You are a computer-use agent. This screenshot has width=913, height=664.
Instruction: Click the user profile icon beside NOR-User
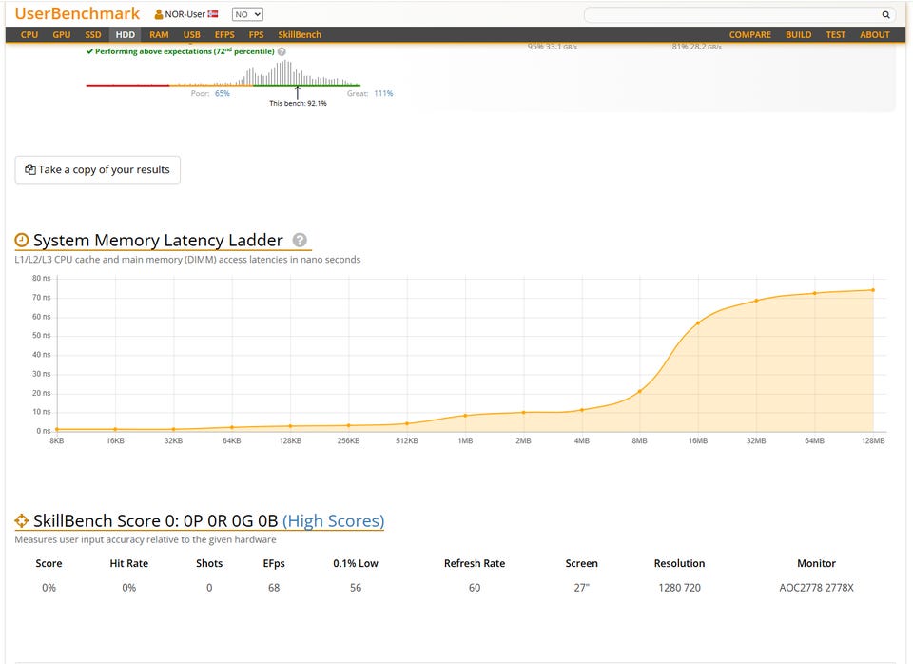pyautogui.click(x=159, y=14)
